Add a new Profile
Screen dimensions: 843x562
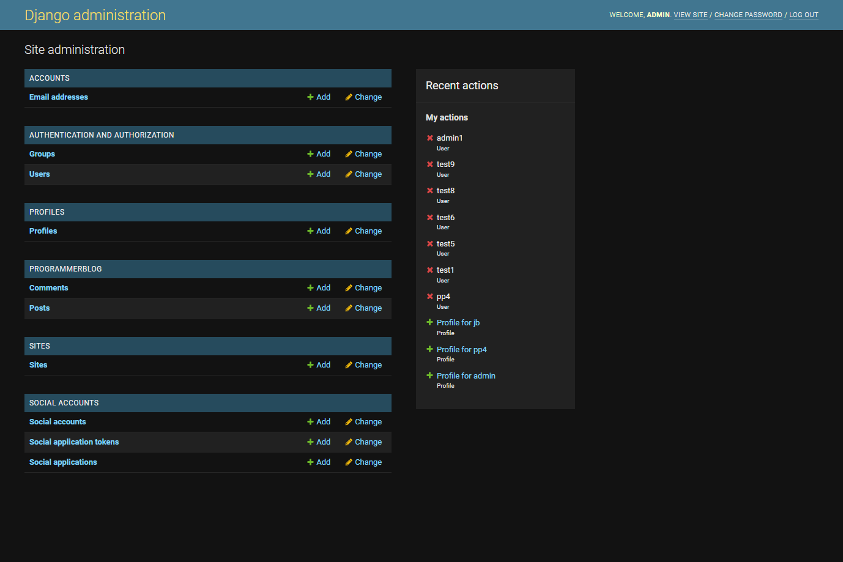[319, 231]
